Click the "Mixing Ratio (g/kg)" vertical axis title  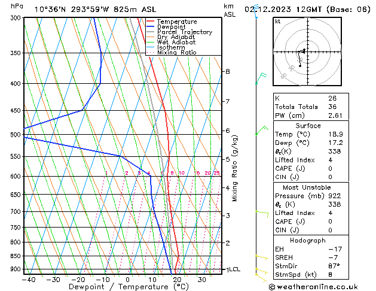click(234, 168)
